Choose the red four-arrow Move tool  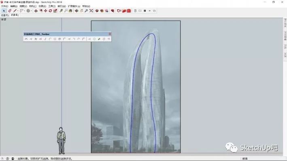click(x=46, y=11)
